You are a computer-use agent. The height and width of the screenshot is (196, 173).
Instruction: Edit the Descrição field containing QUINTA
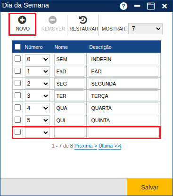click(x=124, y=120)
